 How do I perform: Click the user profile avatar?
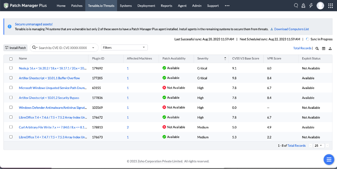320,6
